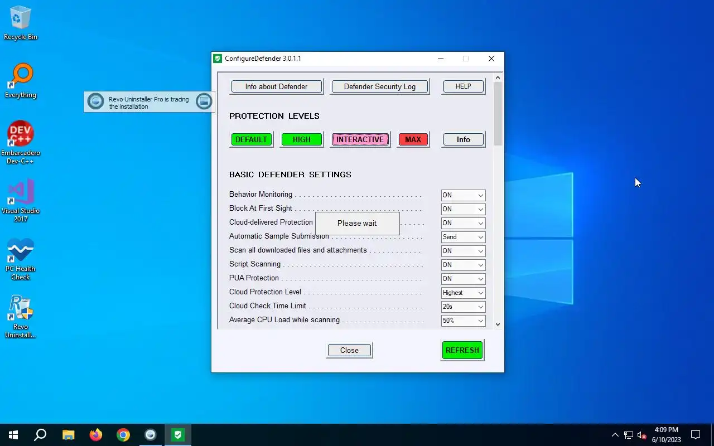Close the ConfigureDefender window

coord(491,59)
